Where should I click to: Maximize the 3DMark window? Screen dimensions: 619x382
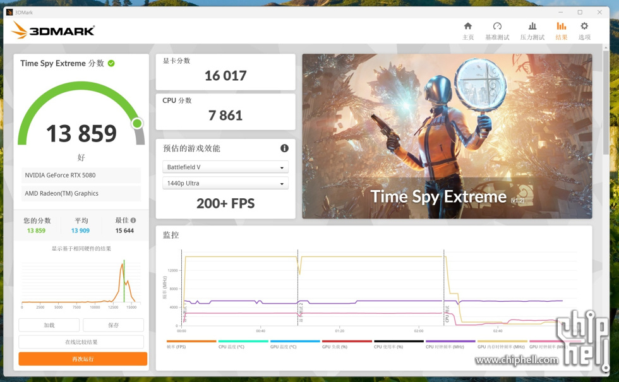coord(580,12)
